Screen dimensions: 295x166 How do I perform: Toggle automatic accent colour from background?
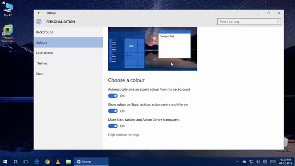(x=113, y=96)
